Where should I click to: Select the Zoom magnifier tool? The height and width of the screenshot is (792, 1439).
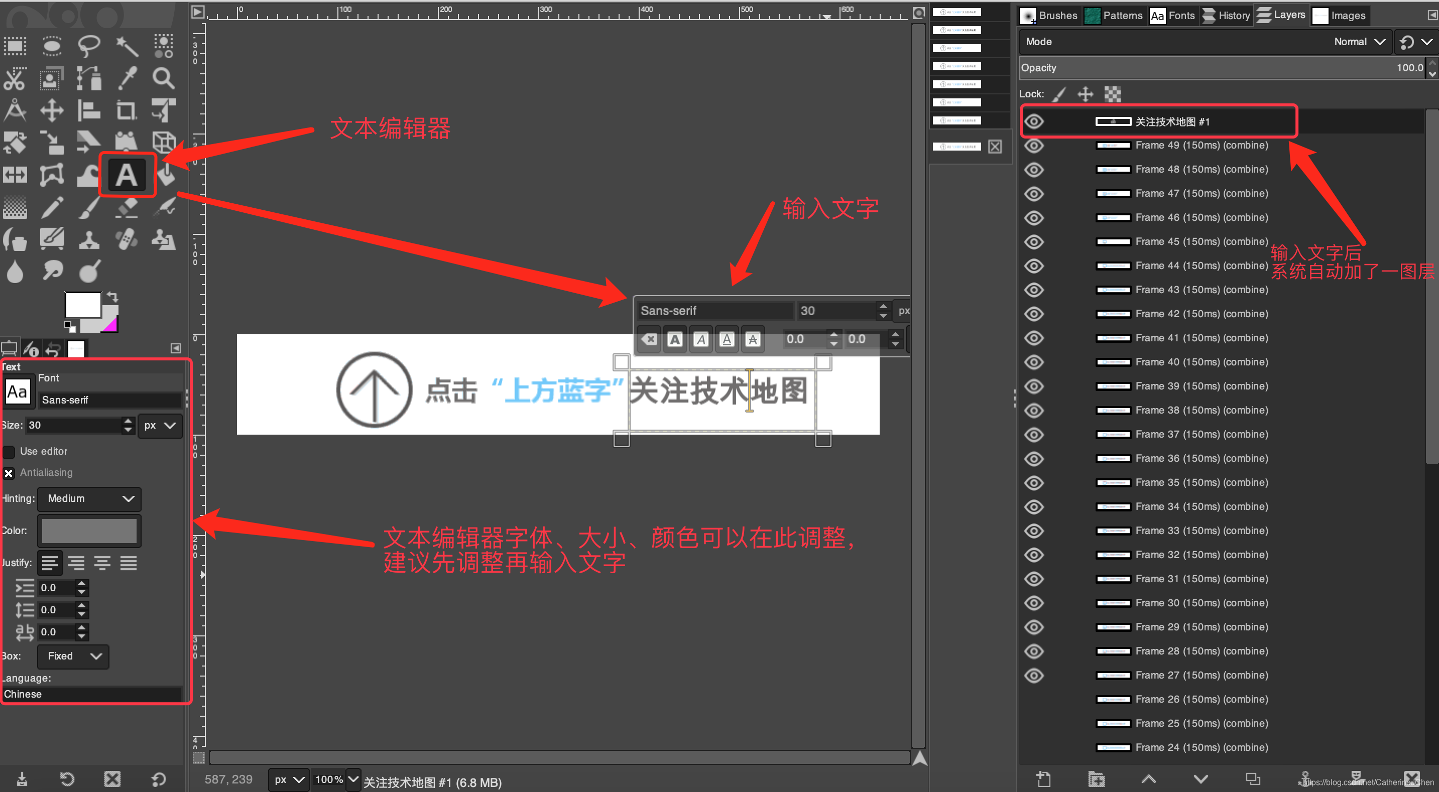[163, 79]
